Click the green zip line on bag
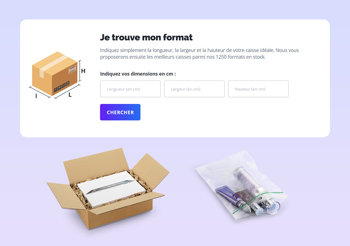 tap(258, 203)
